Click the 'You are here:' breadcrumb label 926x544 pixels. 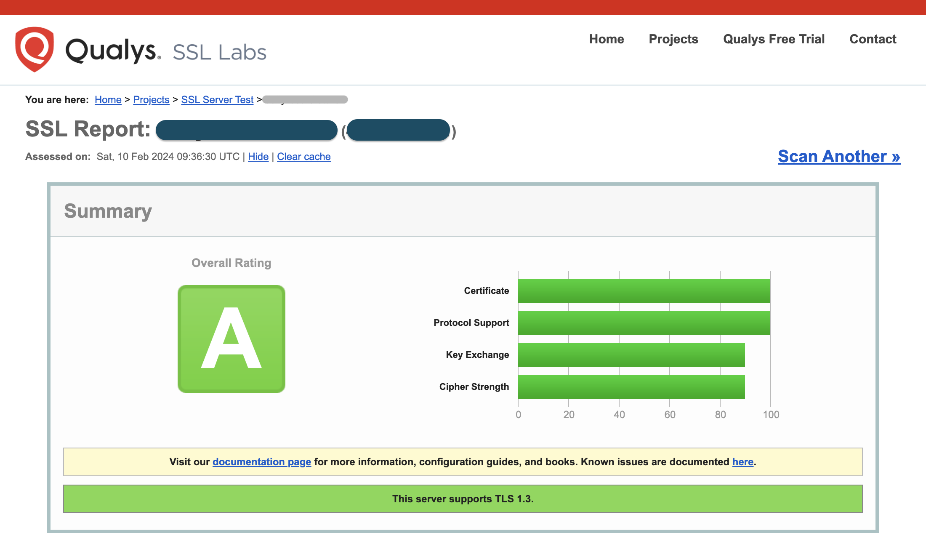(x=57, y=100)
